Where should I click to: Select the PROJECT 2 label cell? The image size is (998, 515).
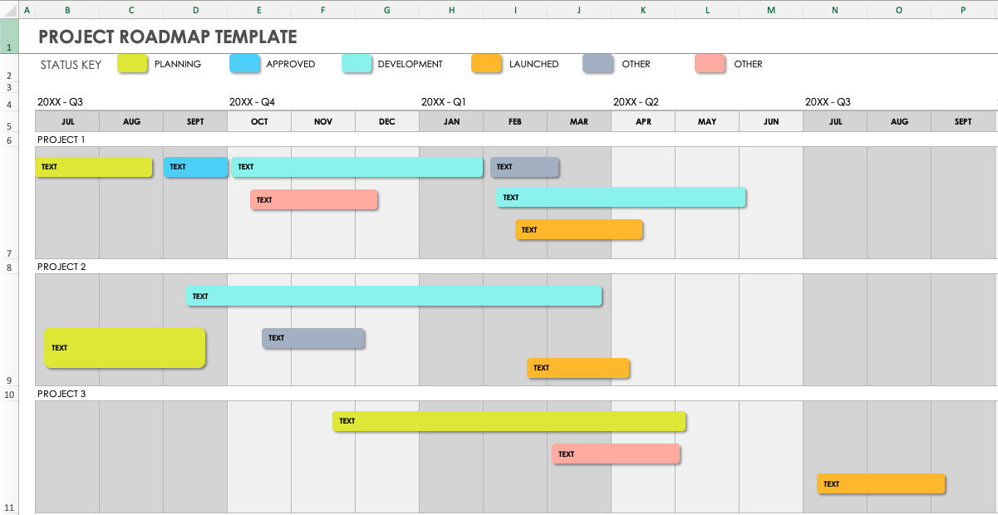(58, 266)
